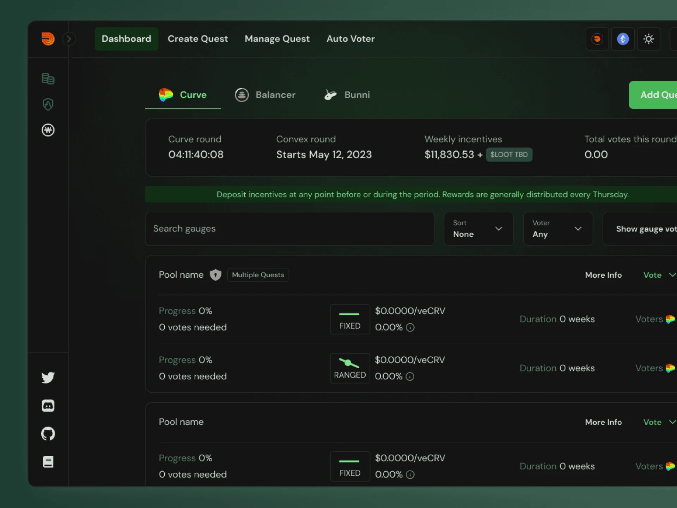Click the Add Quest button
The height and width of the screenshot is (508, 677).
pyautogui.click(x=653, y=95)
